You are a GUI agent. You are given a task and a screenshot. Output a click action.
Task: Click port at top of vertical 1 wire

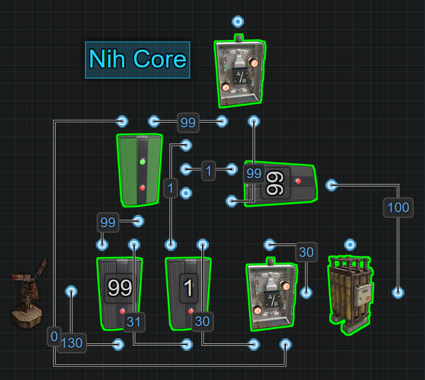186,145
